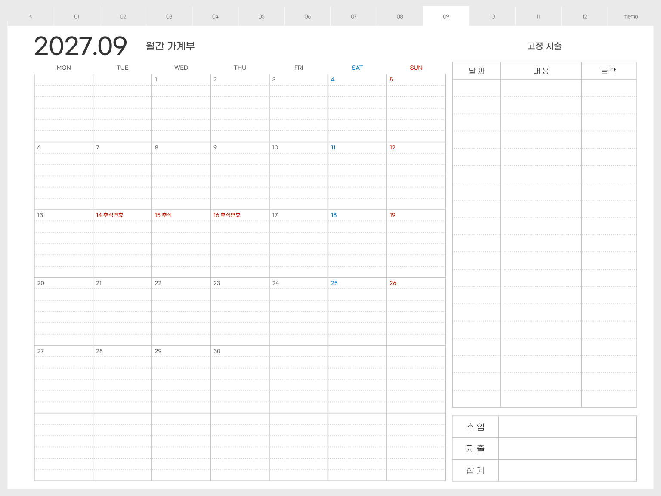This screenshot has width=661, height=496.
Task: Click the 지출 input field
Action: pyautogui.click(x=568, y=449)
